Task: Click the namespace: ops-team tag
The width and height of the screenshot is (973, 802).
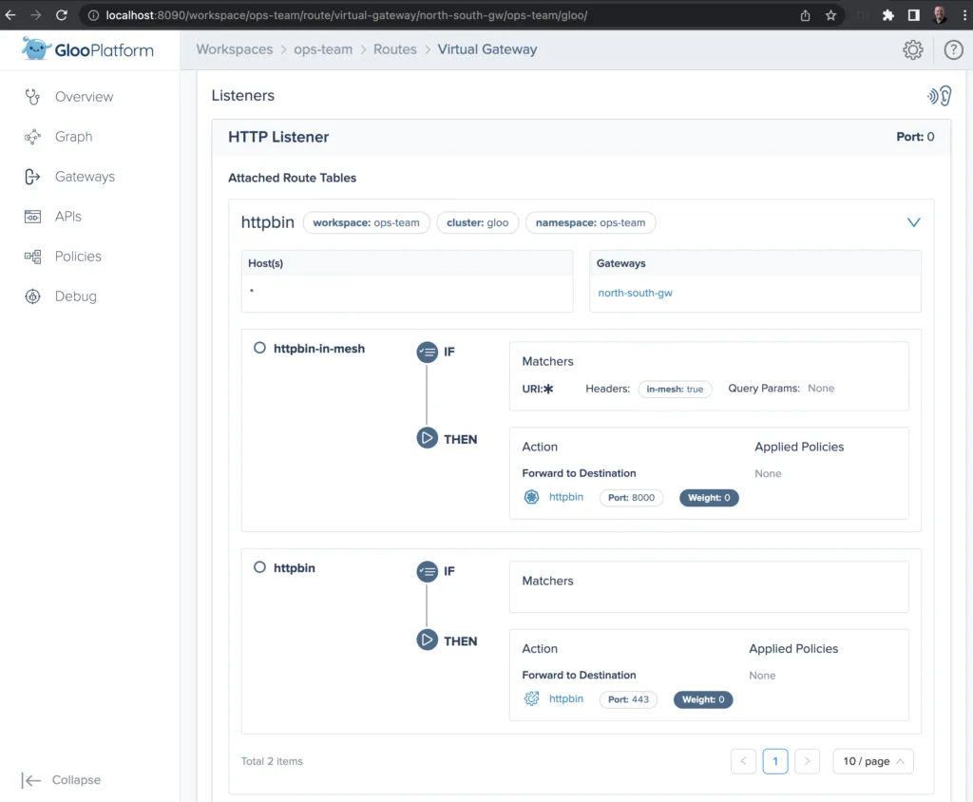Action: (x=590, y=223)
